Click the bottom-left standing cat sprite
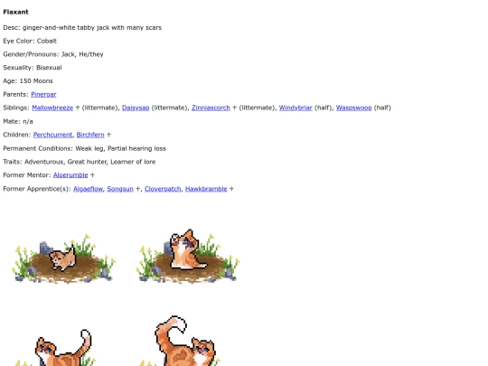This screenshot has height=366, width=488. (x=63, y=347)
